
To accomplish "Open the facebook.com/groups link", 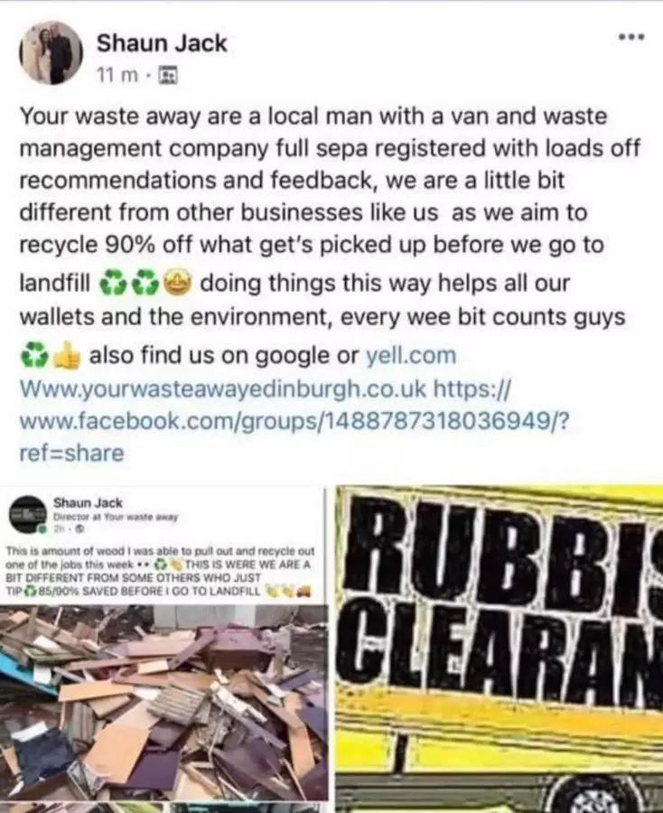I will tap(294, 420).
